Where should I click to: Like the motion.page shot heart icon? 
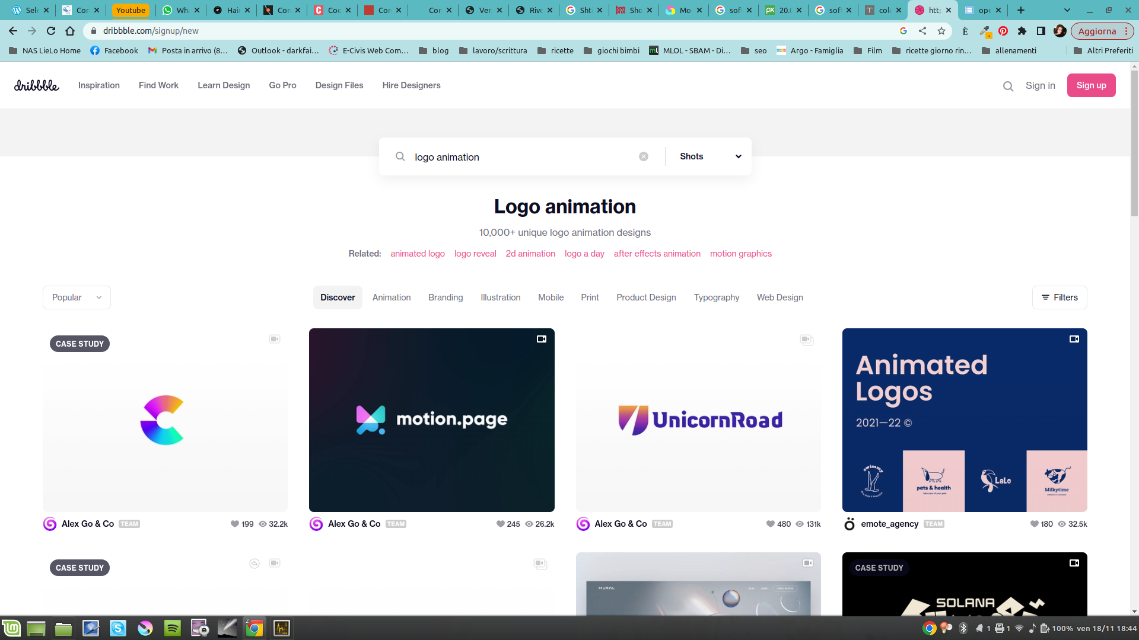[501, 524]
